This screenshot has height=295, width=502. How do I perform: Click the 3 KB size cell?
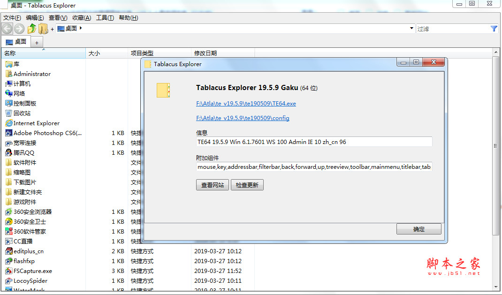tap(118, 271)
